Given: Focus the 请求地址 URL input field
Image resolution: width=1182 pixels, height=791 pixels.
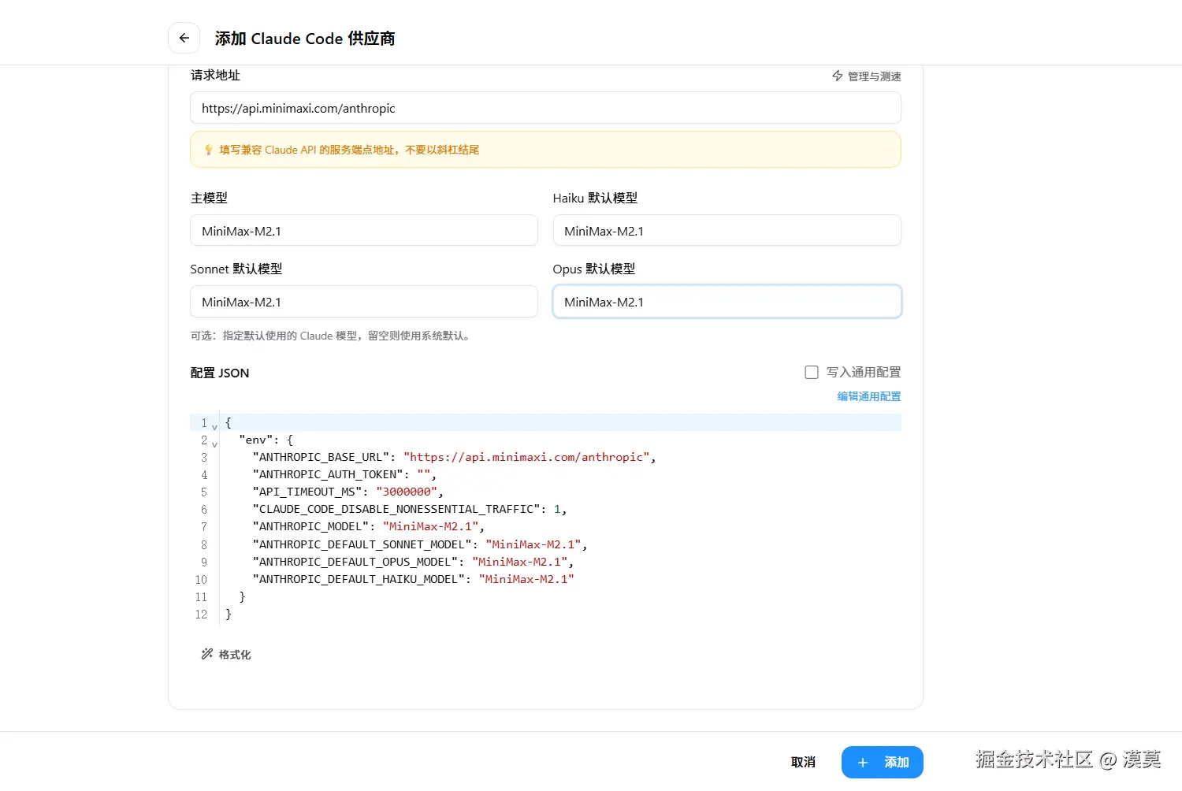Looking at the screenshot, I should (545, 108).
